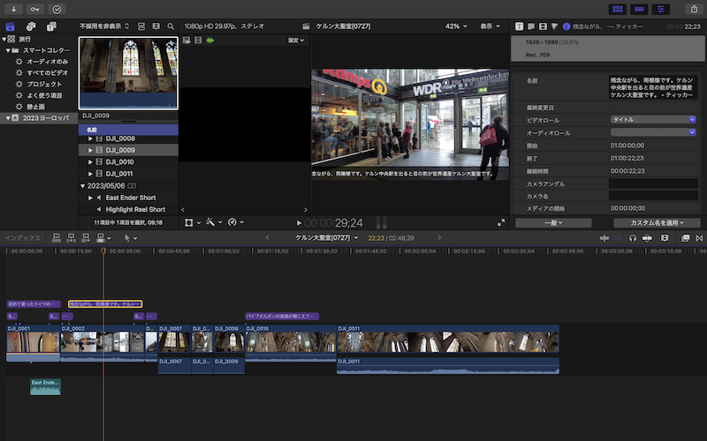Append the selected clip to the storyline
Viewport: 707px width, 441px height.
pyautogui.click(x=86, y=238)
